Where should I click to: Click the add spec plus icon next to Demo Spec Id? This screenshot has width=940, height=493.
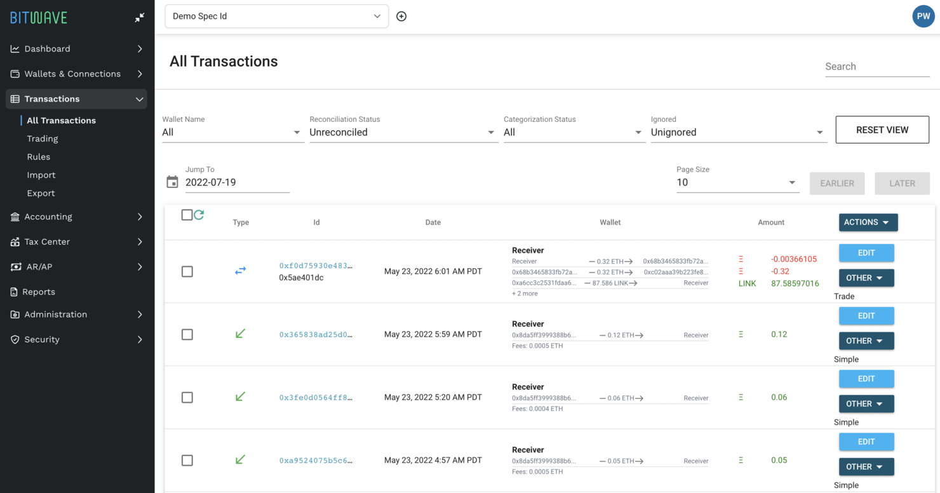click(401, 16)
